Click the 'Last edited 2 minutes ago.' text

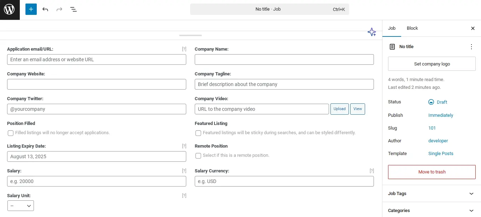tap(414, 87)
